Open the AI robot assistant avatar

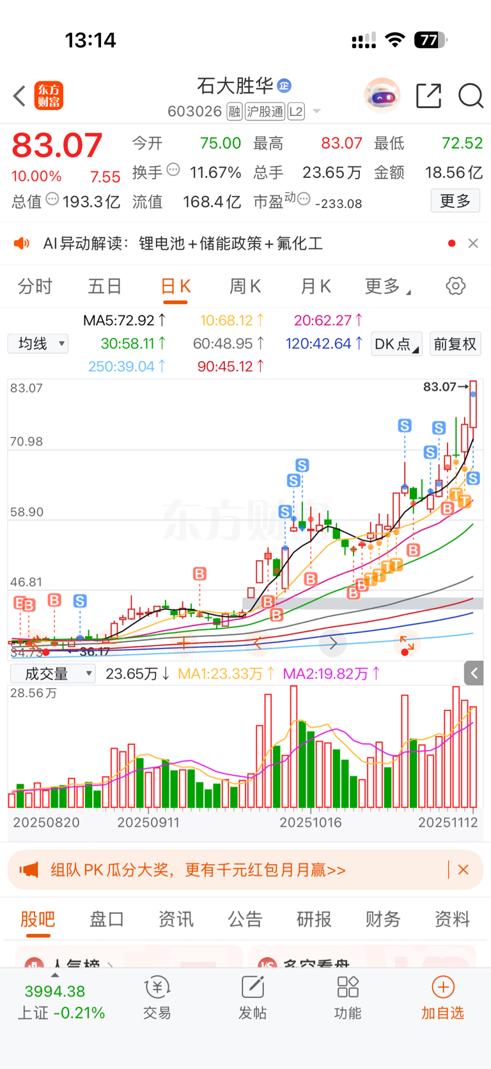pos(382,96)
